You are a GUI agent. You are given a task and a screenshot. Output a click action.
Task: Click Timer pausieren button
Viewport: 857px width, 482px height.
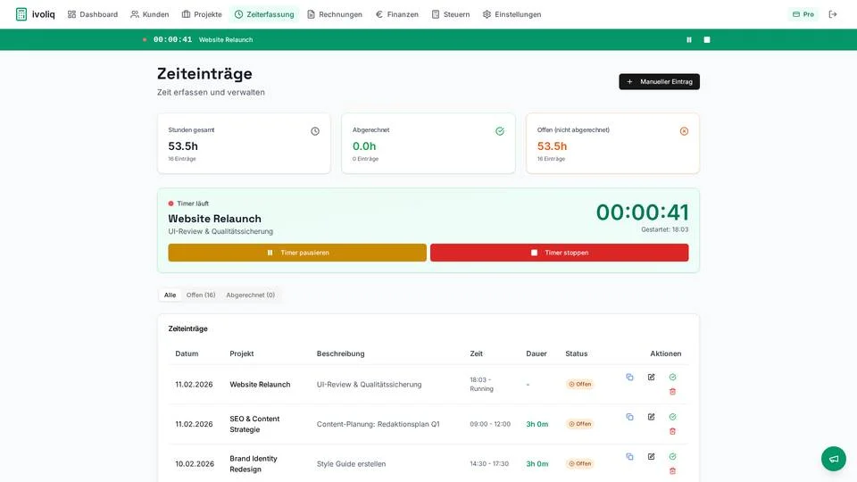pyautogui.click(x=297, y=253)
